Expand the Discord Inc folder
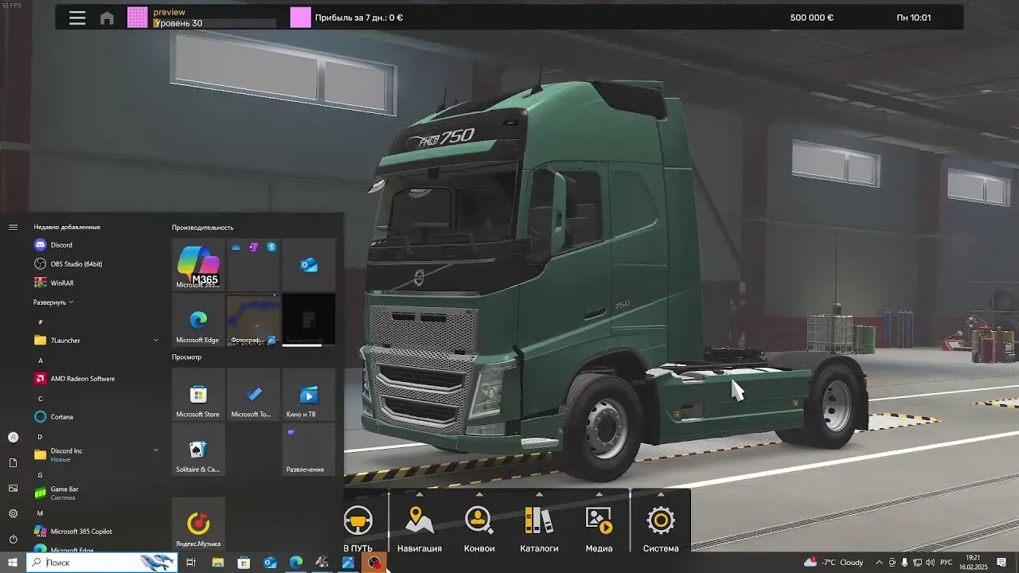This screenshot has height=573, width=1019. pos(96,454)
